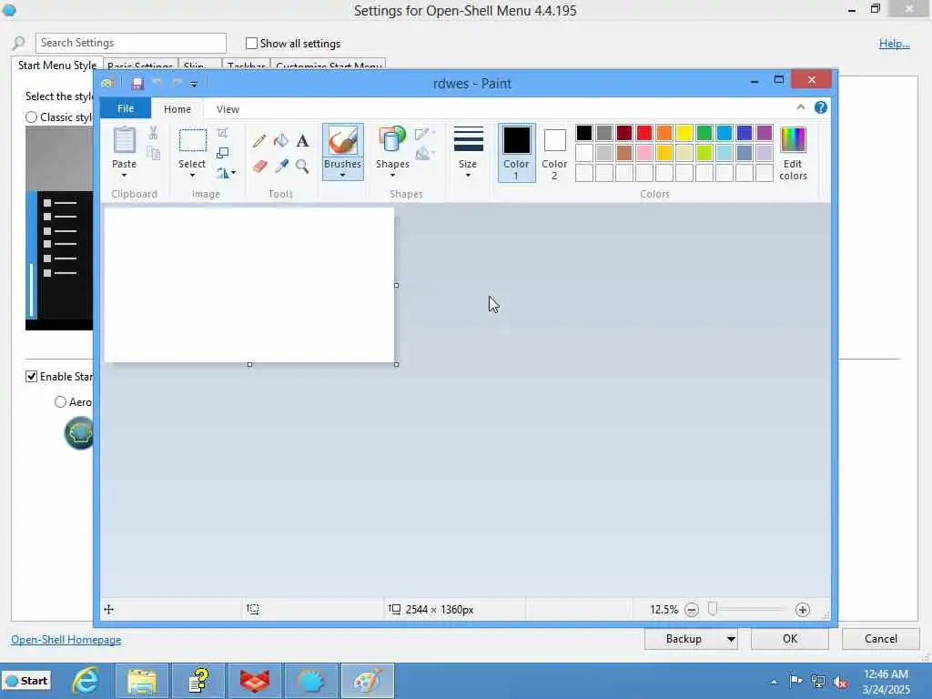Click the white Paint canvas
Screen dimensions: 932x699
click(249, 285)
